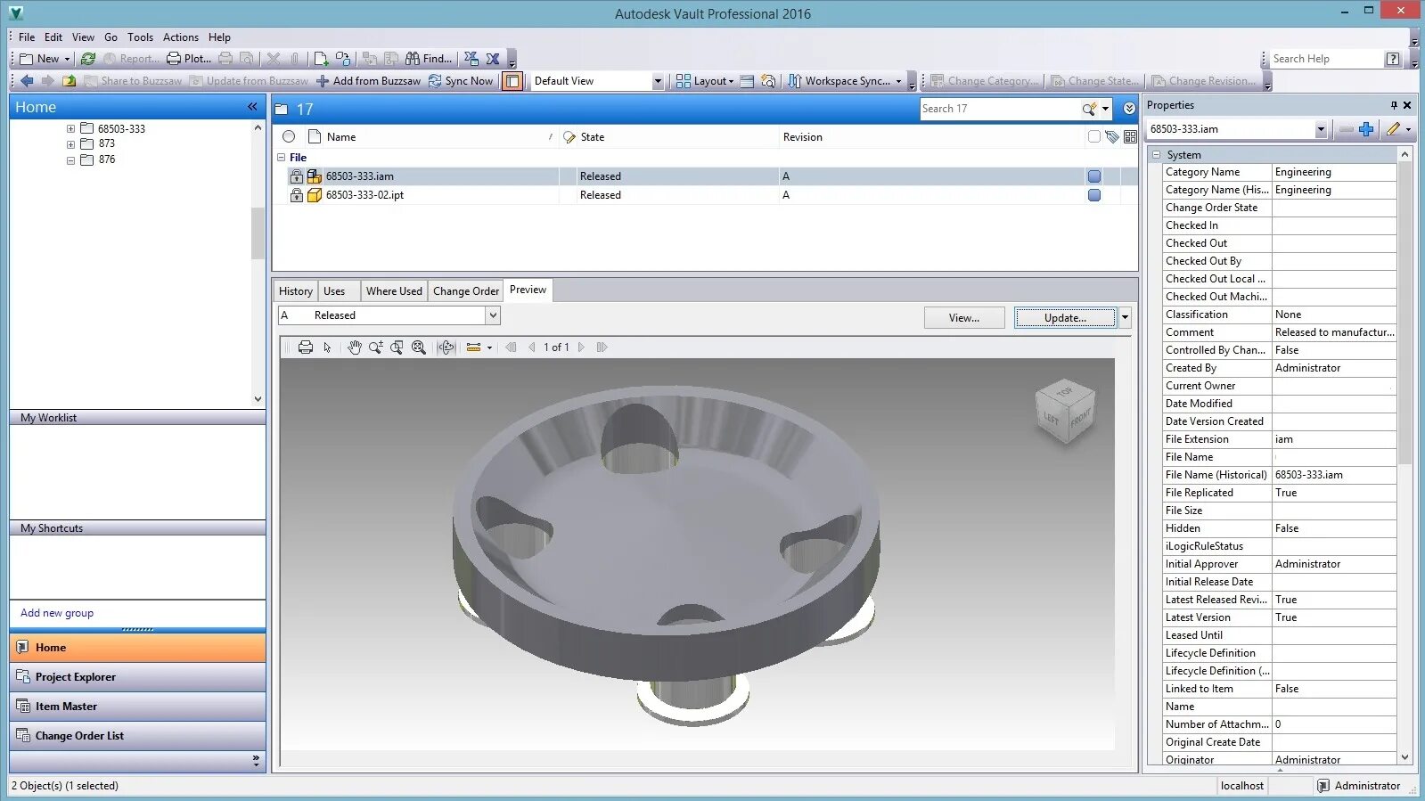Image resolution: width=1425 pixels, height=801 pixels.
Task: Click the Excel export icon
Action: click(493, 59)
